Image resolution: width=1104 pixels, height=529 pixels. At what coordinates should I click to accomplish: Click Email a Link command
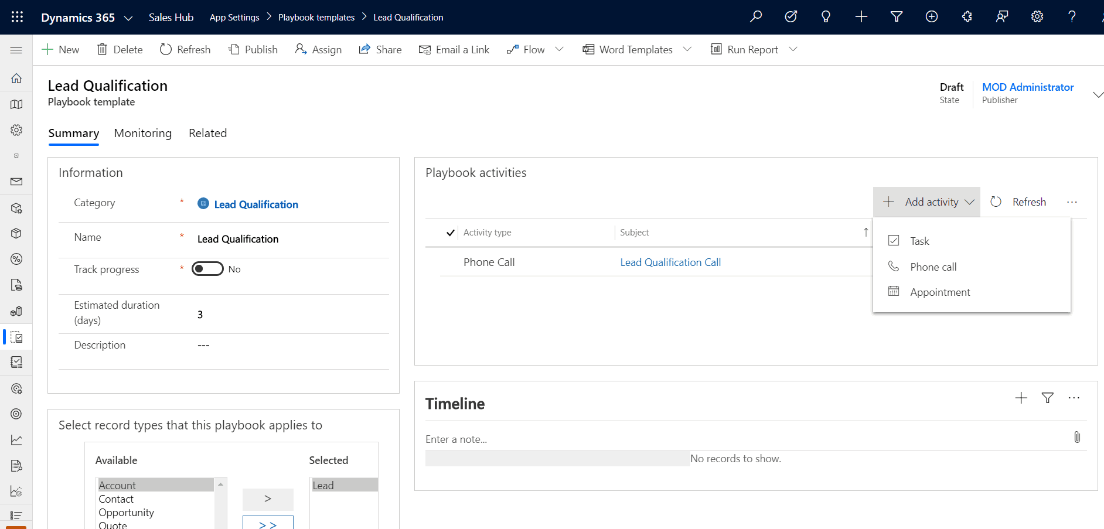(454, 50)
